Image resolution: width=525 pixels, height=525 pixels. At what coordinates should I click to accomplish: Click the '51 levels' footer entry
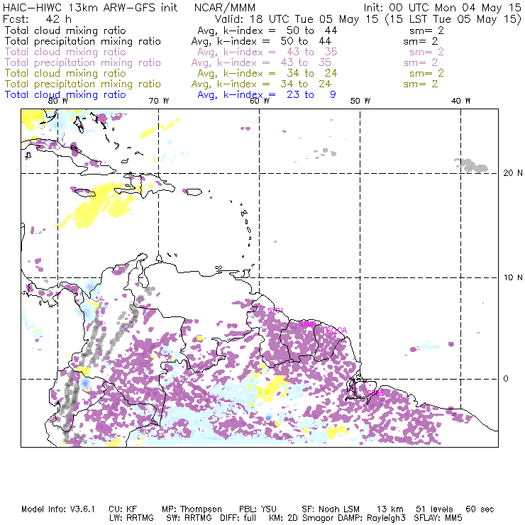point(434,509)
